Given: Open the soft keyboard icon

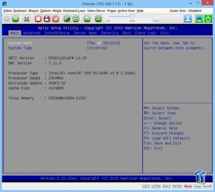Looking at the screenshot, I should tap(76, 19).
